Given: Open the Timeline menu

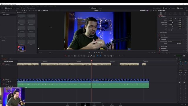Looking at the screenshot, I should pyautogui.click(x=19, y=6).
